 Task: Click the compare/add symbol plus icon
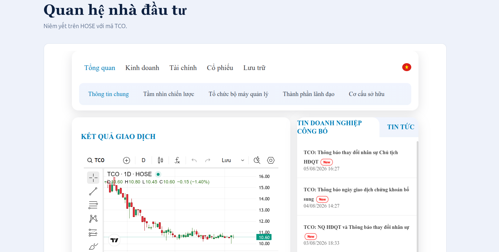click(x=126, y=160)
